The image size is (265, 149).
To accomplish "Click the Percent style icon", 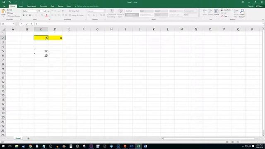I will [x=94, y=15].
